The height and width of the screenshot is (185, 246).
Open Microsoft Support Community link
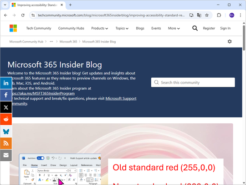pyautogui.click(x=121, y=99)
